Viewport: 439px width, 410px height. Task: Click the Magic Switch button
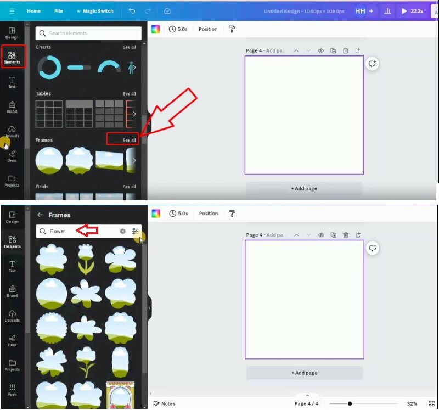(x=95, y=11)
